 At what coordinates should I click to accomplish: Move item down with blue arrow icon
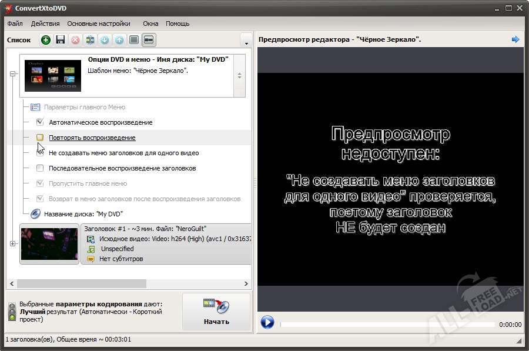(x=105, y=40)
